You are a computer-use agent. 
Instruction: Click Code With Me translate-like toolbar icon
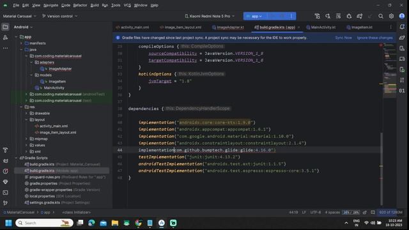point(328,16)
